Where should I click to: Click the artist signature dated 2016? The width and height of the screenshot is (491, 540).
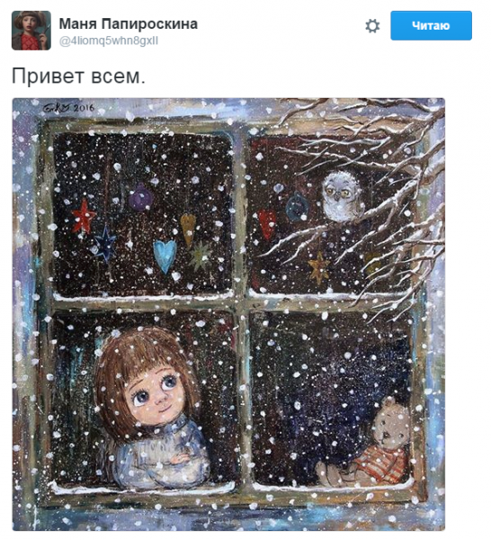coord(68,107)
